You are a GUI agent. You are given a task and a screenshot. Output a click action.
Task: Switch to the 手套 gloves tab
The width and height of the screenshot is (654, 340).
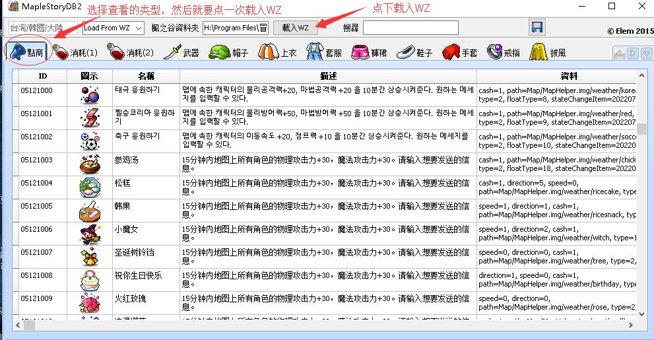pyautogui.click(x=459, y=53)
